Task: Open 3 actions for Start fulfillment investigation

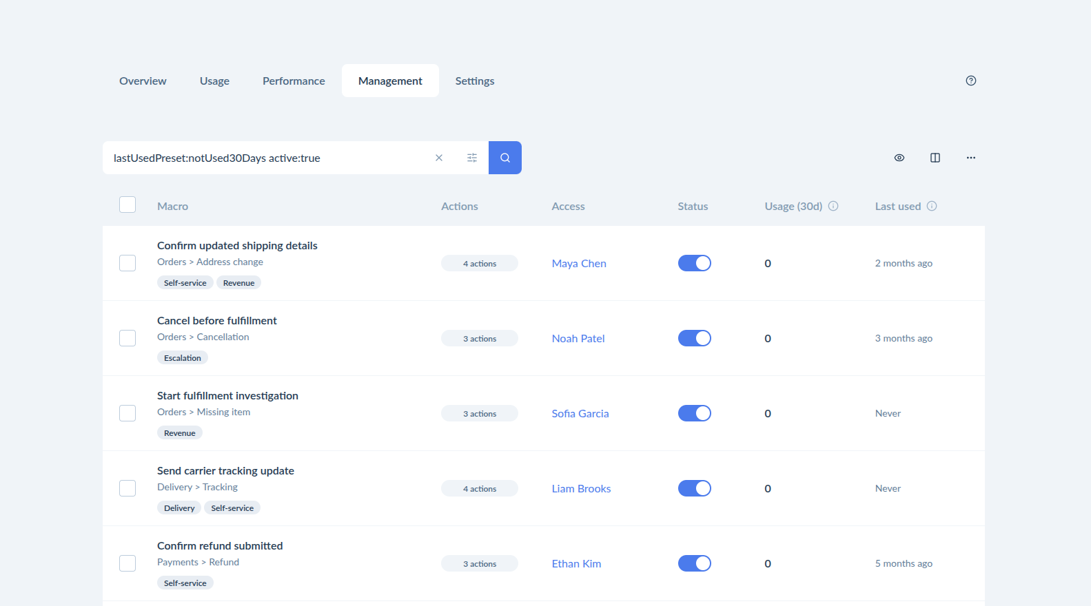Action: click(x=480, y=413)
